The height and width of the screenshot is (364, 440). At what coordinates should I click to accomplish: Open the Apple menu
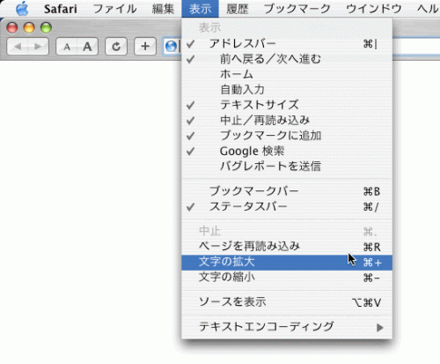[22, 9]
